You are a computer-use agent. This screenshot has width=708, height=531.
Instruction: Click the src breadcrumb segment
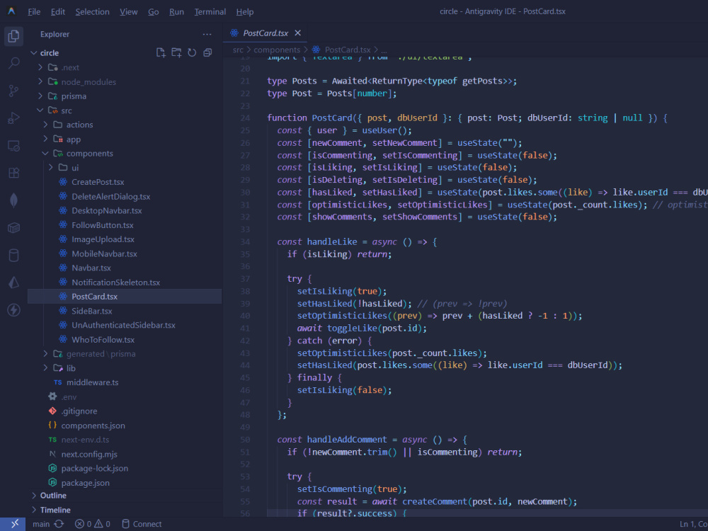(x=238, y=50)
